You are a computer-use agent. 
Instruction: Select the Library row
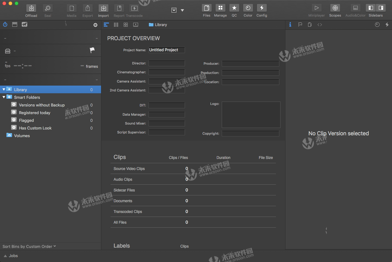(51, 90)
